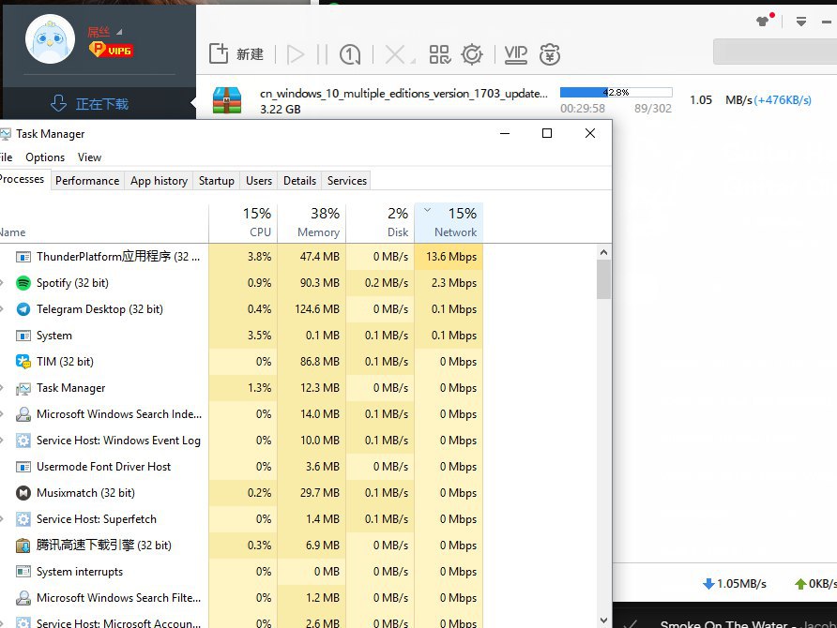Viewport: 837px width, 628px height.
Task: Click the VIP icon in Thunder toolbar
Action: click(515, 54)
